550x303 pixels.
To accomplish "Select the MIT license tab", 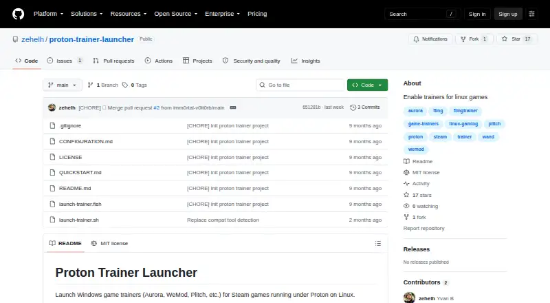I will click(109, 243).
